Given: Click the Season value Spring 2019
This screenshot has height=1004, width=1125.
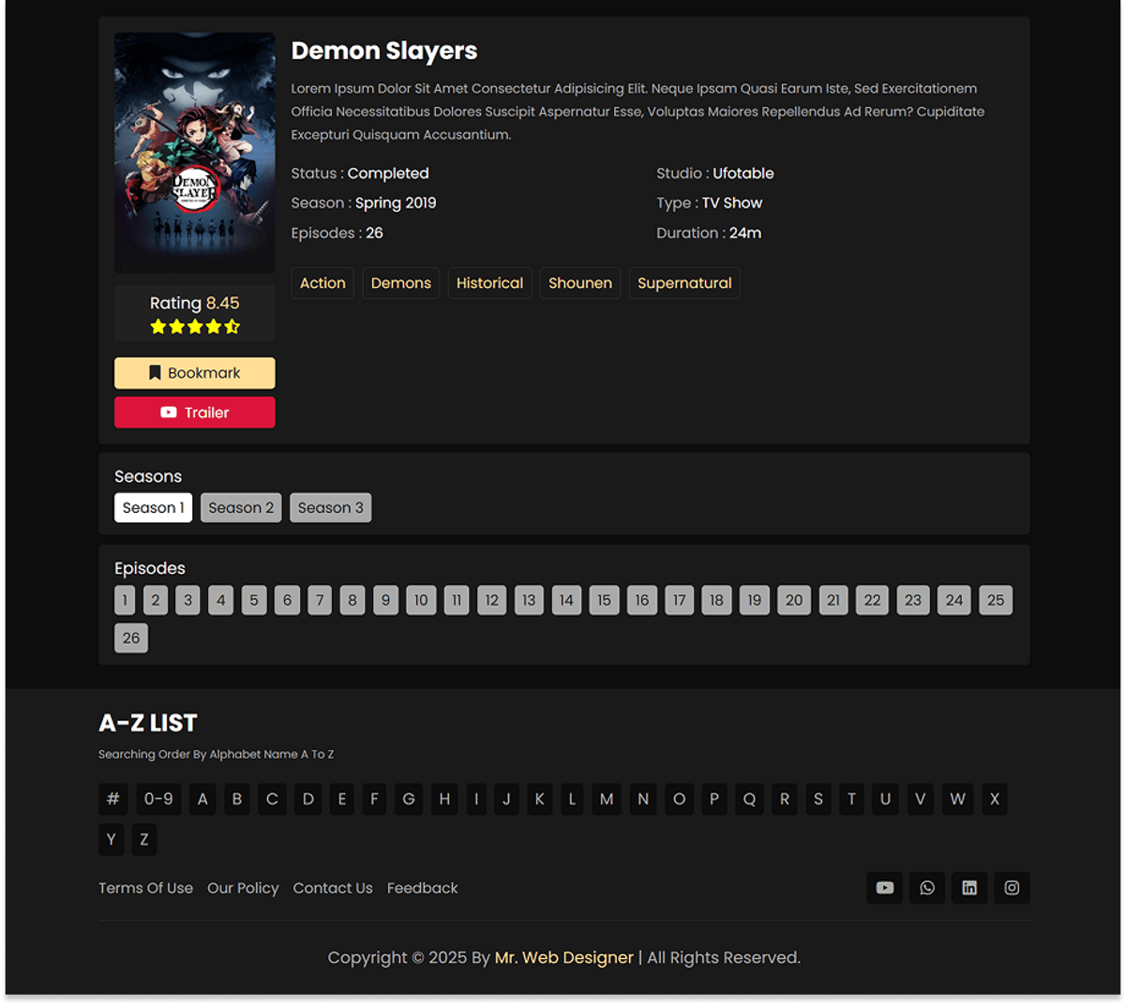Looking at the screenshot, I should tap(396, 203).
